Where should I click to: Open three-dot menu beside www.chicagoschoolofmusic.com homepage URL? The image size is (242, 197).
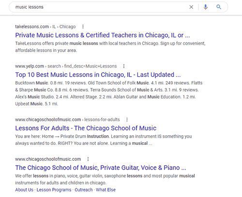88,159
